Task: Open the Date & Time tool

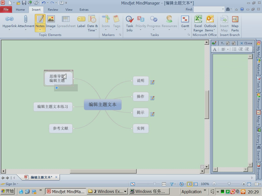Action: [x=92, y=23]
